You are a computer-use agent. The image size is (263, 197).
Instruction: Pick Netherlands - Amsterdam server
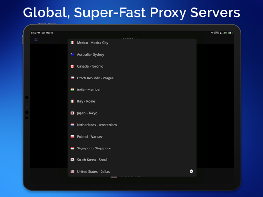(132, 125)
